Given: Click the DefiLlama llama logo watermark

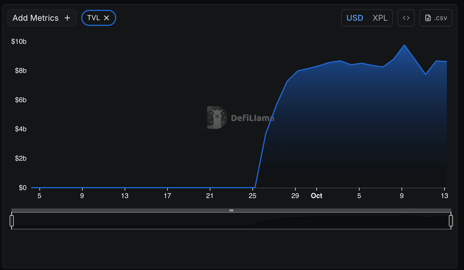Looking at the screenshot, I should [217, 117].
